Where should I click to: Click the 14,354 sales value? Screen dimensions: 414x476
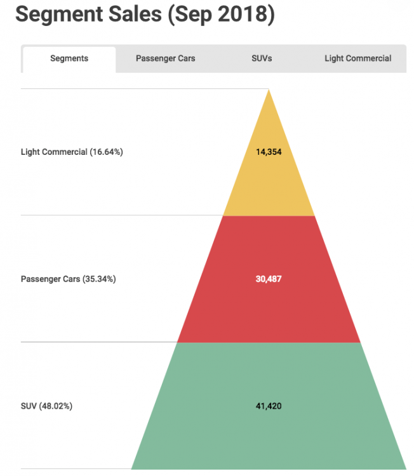[x=269, y=152]
